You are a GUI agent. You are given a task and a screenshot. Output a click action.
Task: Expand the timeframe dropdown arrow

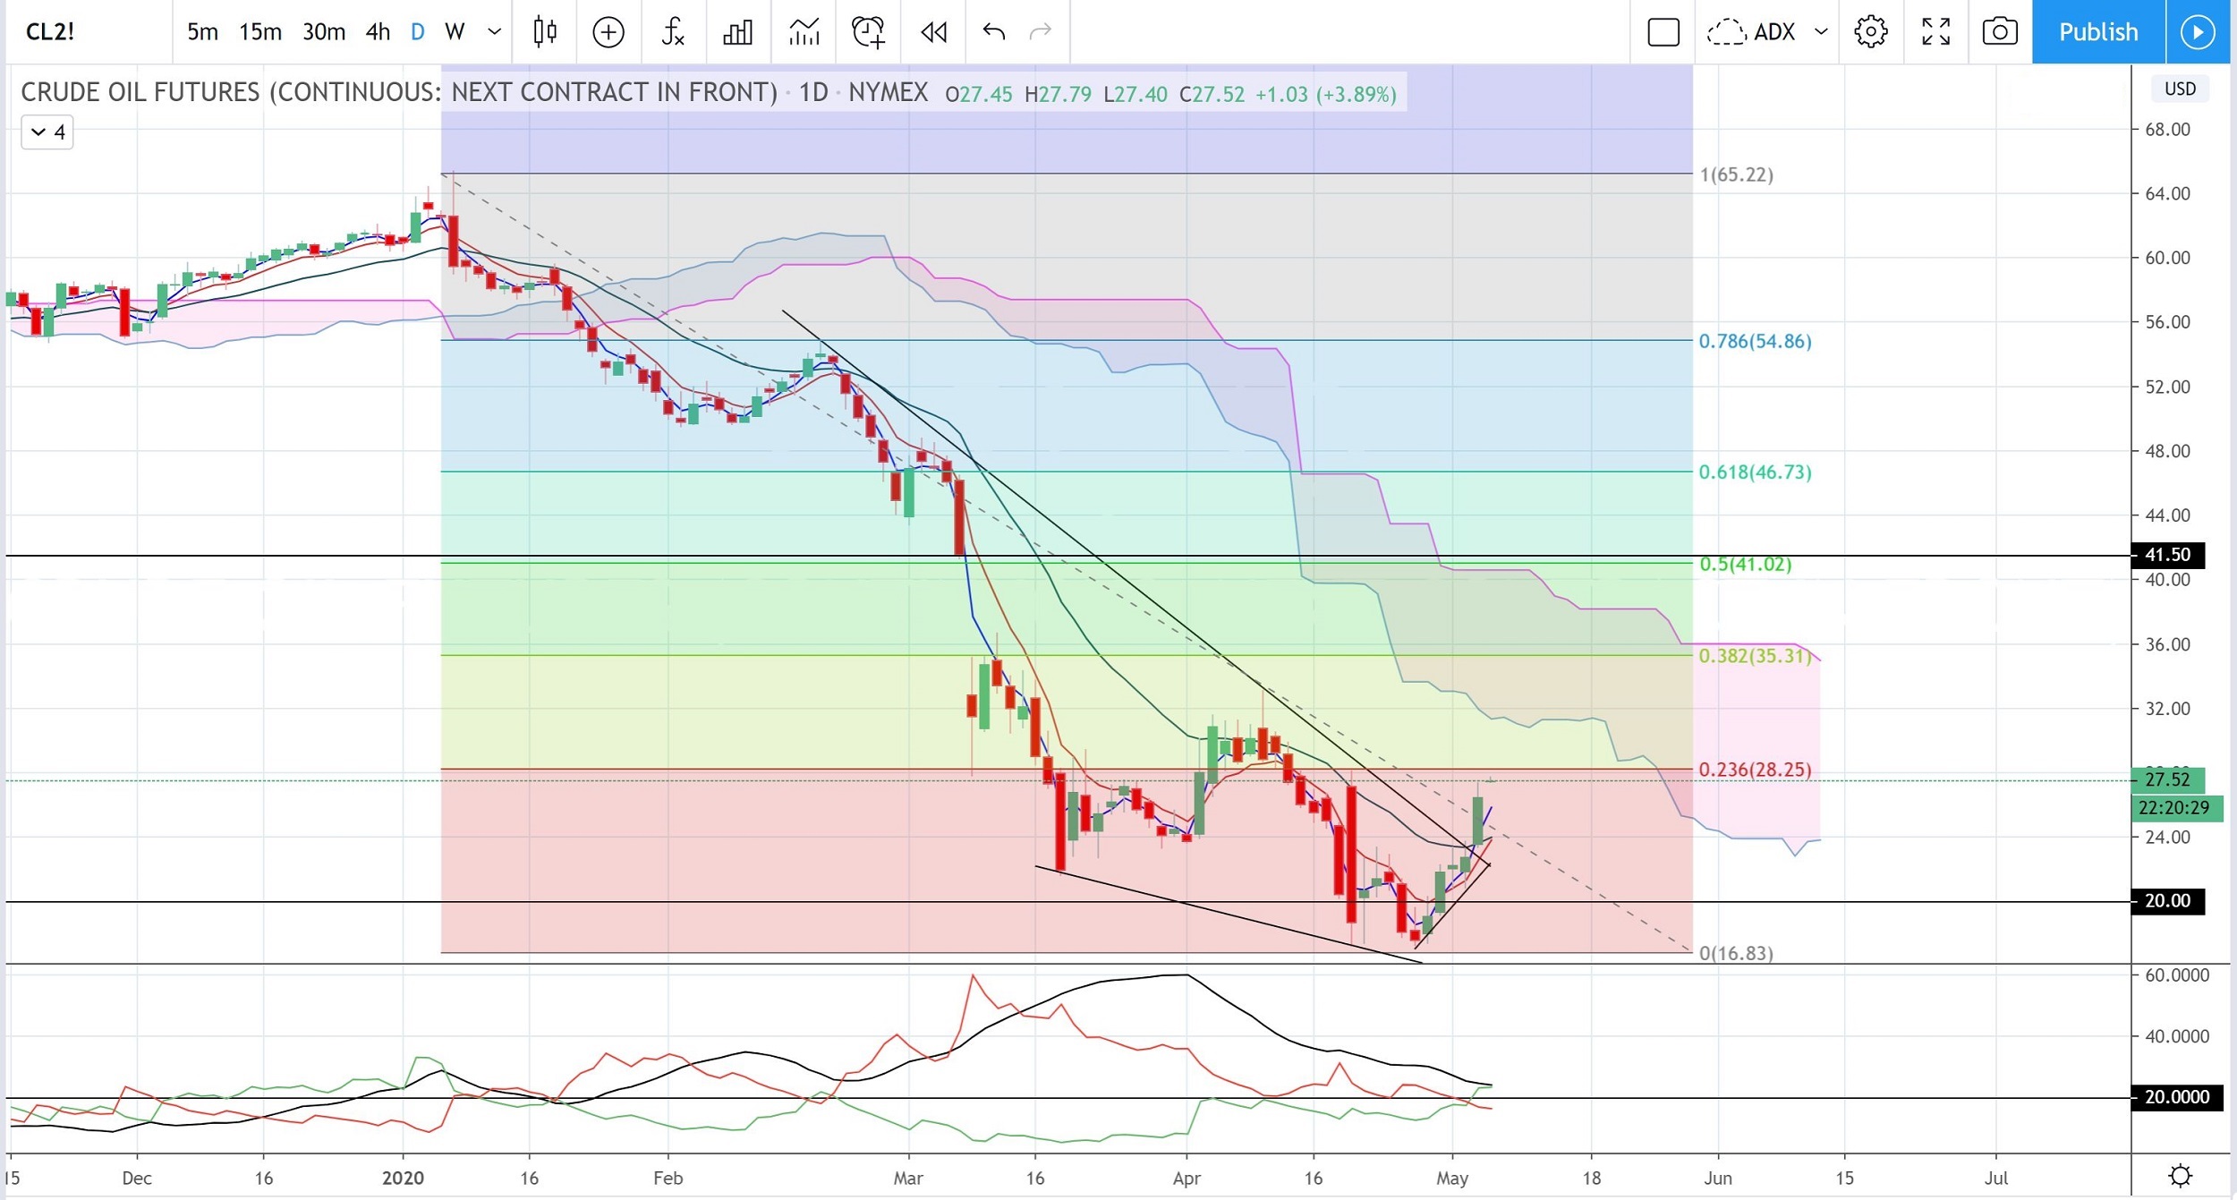pyautogui.click(x=494, y=32)
